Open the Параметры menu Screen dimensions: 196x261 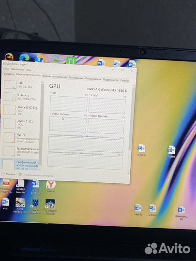click(x=17, y=69)
